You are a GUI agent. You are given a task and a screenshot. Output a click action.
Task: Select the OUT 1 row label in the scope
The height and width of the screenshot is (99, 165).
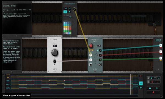pos(8,81)
